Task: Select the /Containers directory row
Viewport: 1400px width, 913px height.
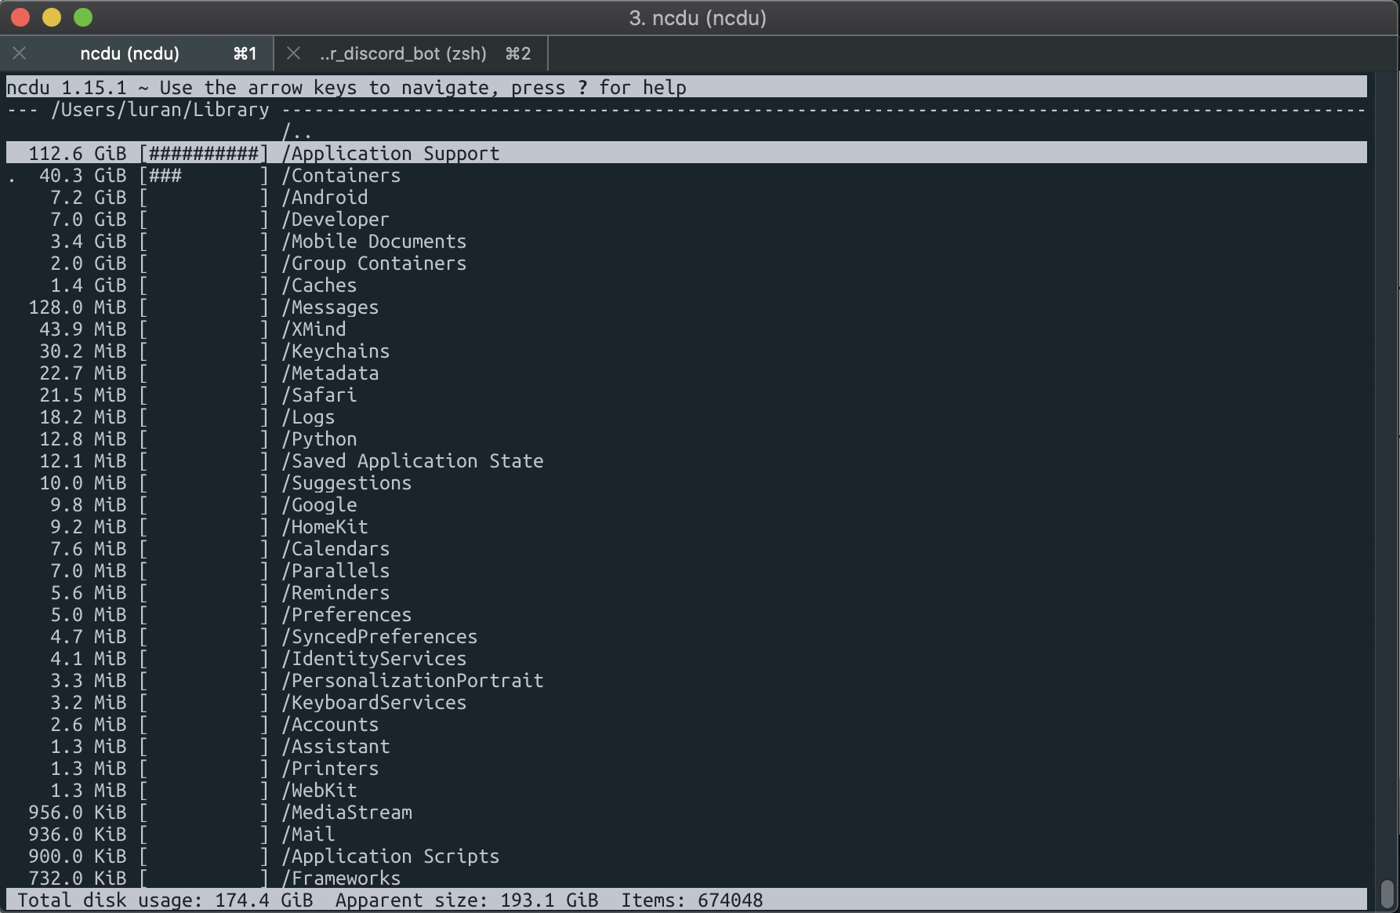Action: (x=686, y=176)
